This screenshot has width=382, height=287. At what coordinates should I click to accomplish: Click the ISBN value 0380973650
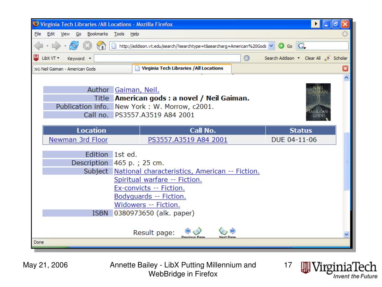tap(134, 213)
